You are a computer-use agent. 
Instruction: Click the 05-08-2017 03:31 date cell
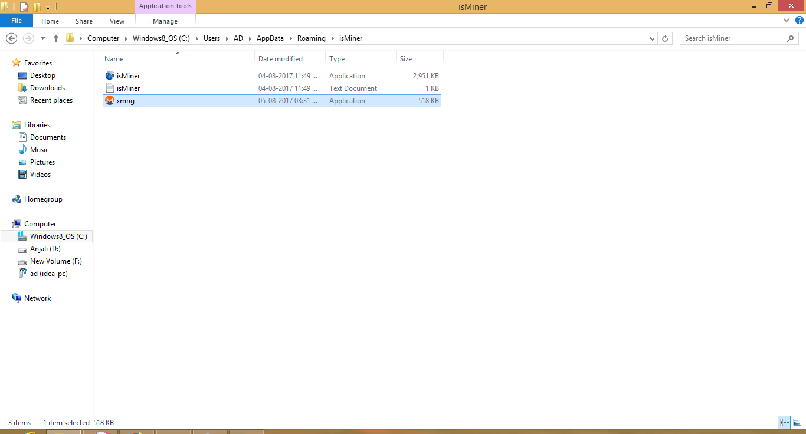click(288, 101)
